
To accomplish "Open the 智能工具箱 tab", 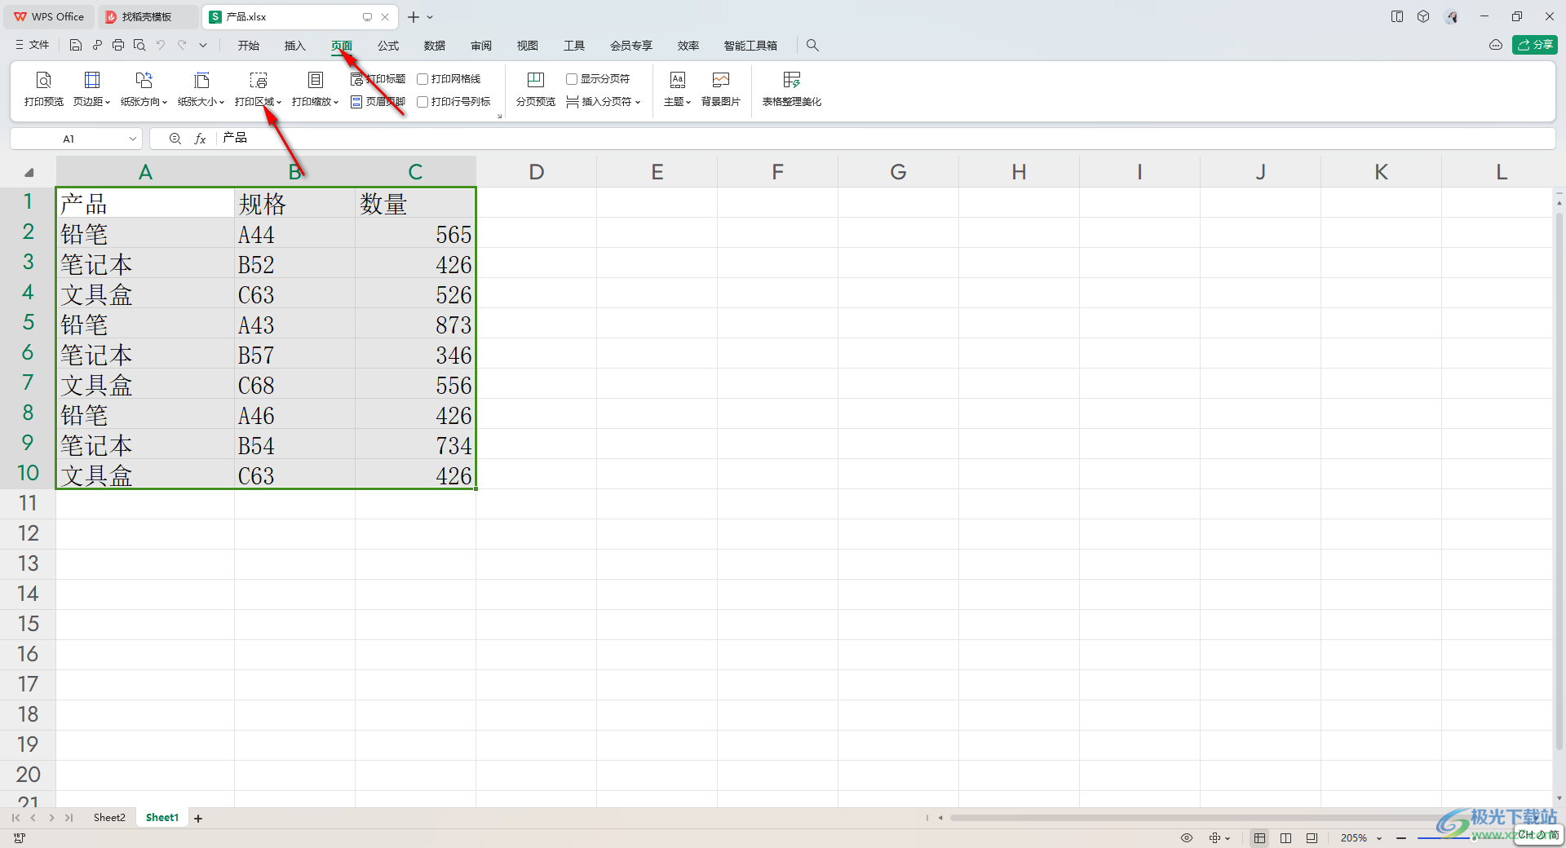I will [750, 46].
